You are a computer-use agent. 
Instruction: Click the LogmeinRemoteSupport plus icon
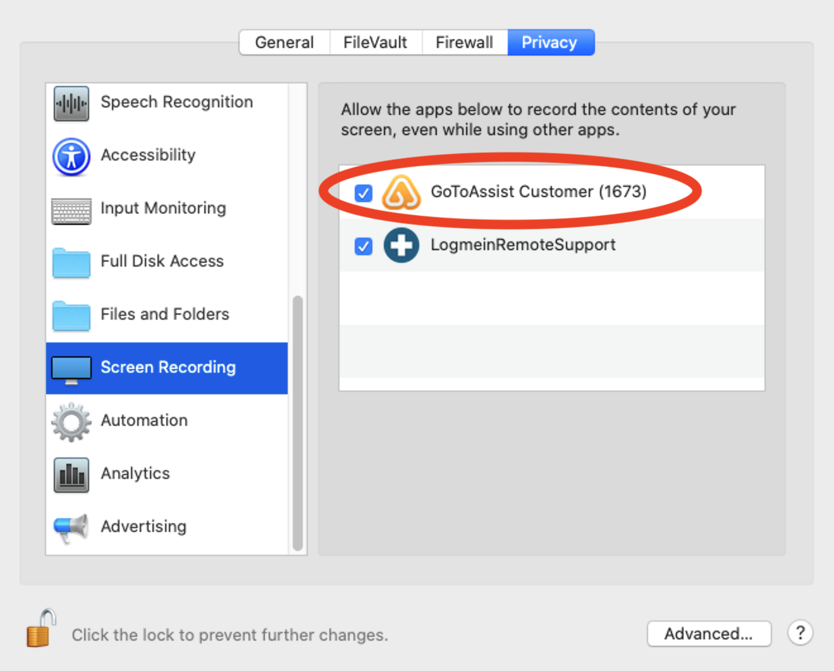[x=402, y=245]
